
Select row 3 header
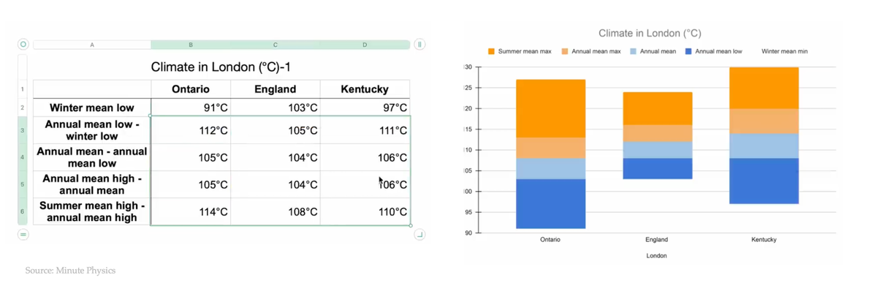tap(23, 130)
